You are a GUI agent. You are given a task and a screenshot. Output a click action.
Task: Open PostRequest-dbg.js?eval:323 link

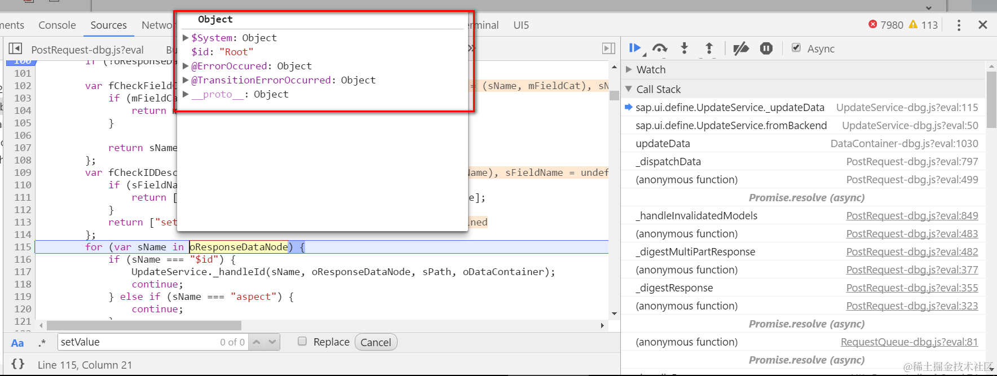(912, 306)
